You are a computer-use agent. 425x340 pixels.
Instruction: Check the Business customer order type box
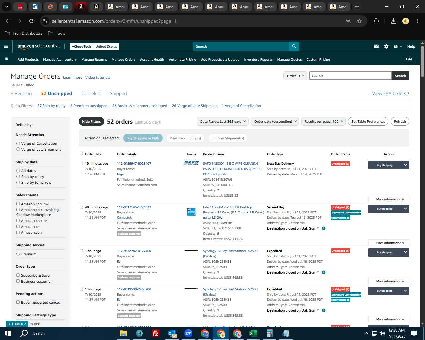[18, 281]
